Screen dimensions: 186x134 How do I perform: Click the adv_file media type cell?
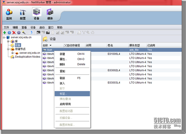tap(134, 50)
